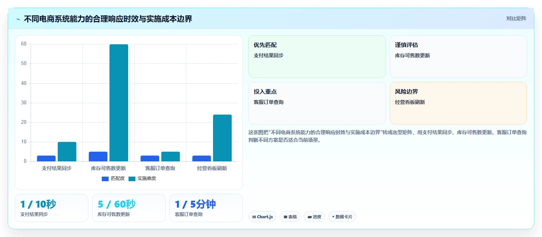Click the lightning icon beside the title
The width and height of the screenshot is (542, 237).
pyautogui.click(x=18, y=19)
